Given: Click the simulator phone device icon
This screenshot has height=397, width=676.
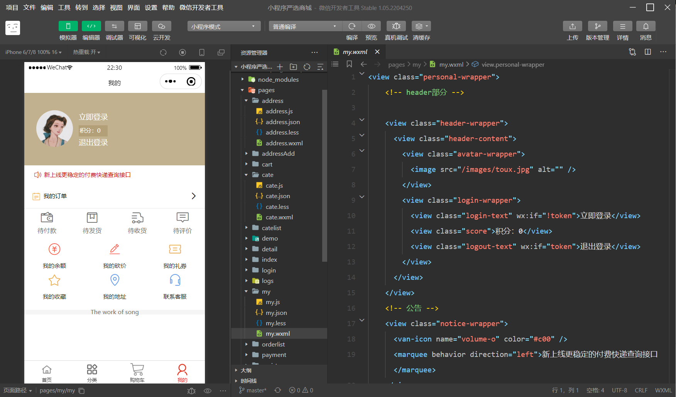Looking at the screenshot, I should pyautogui.click(x=201, y=52).
